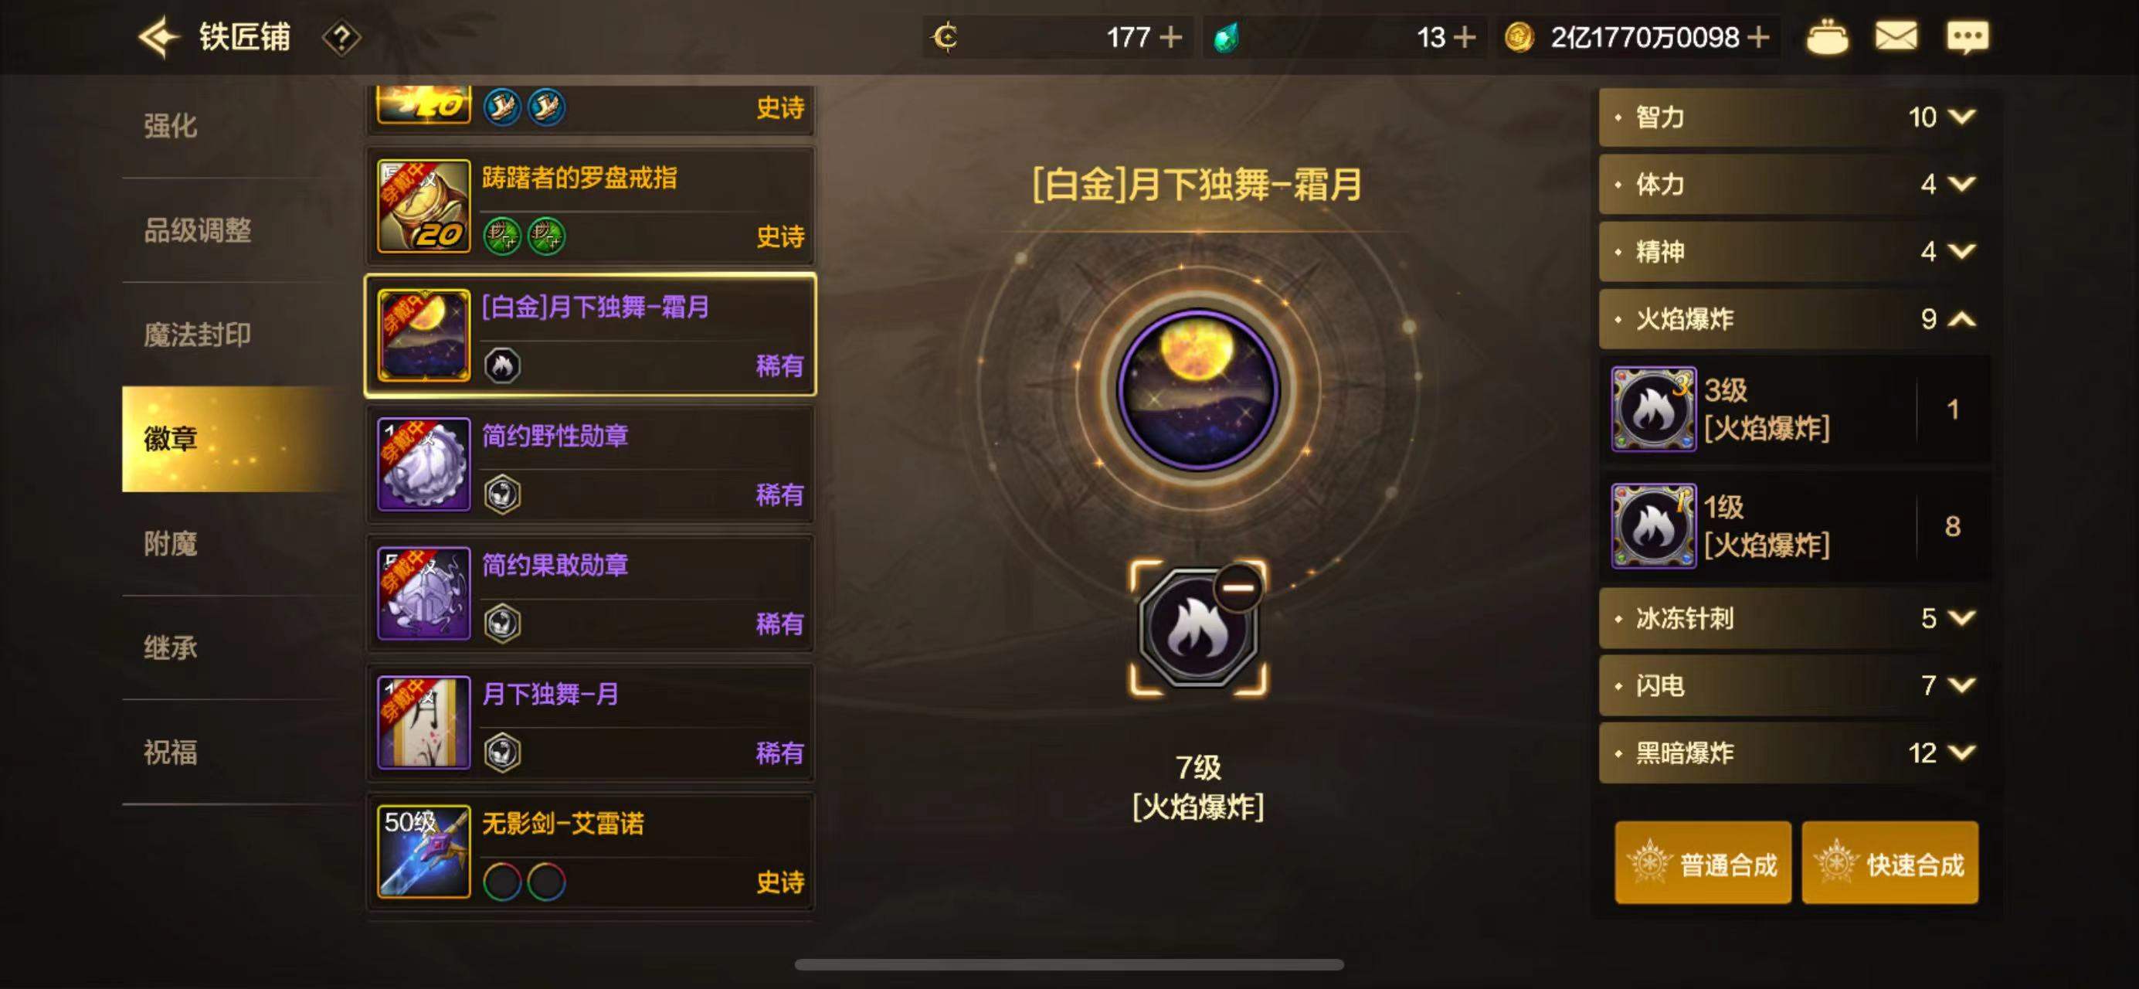Open the chat bubble icon

[x=1967, y=37]
